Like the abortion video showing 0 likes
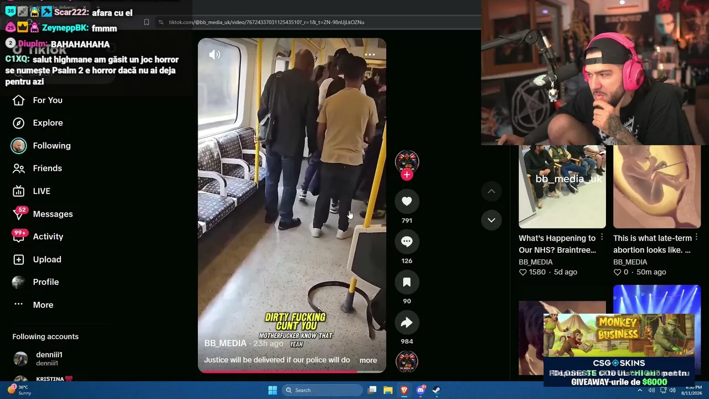This screenshot has width=709, height=399. tap(617, 272)
